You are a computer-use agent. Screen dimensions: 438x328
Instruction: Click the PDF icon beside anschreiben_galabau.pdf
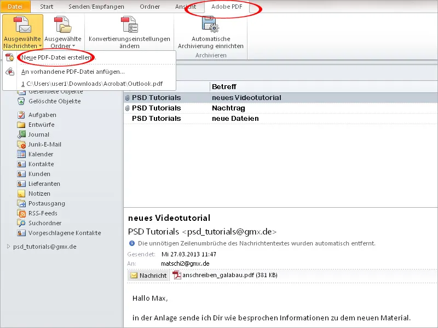(x=176, y=276)
